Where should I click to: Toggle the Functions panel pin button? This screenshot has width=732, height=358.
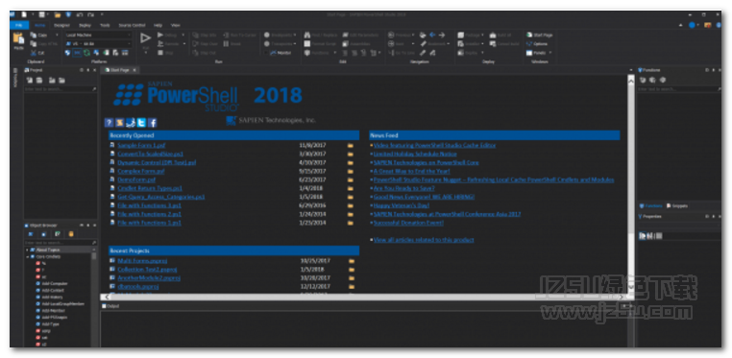(x=714, y=70)
